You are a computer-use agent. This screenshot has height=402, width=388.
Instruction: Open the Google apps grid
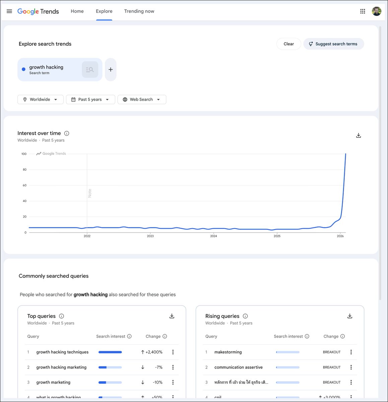(x=363, y=11)
